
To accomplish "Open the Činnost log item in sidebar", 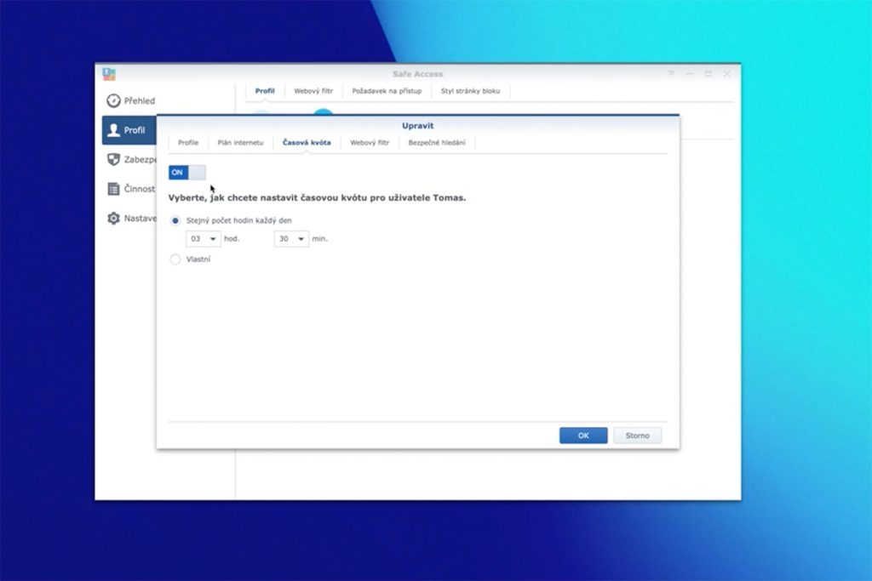I will 131,189.
